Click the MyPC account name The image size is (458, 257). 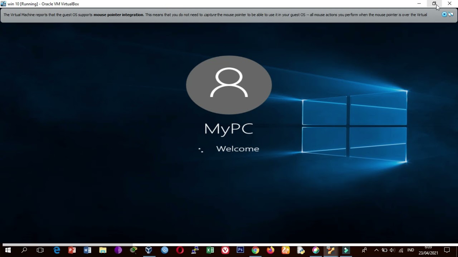click(x=229, y=129)
